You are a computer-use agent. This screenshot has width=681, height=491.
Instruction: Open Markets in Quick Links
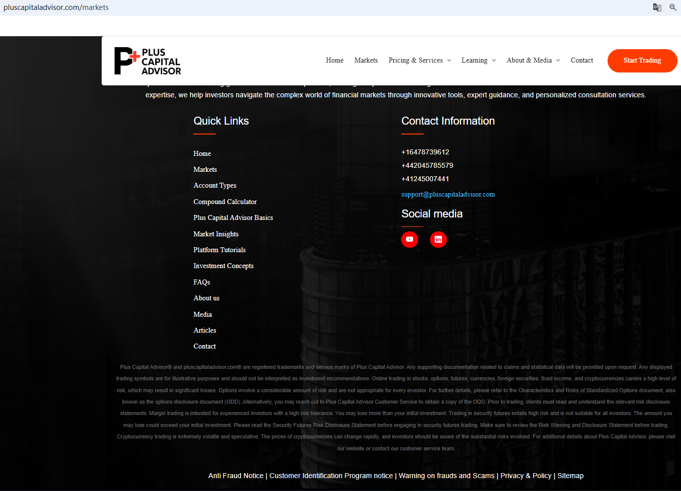205,169
